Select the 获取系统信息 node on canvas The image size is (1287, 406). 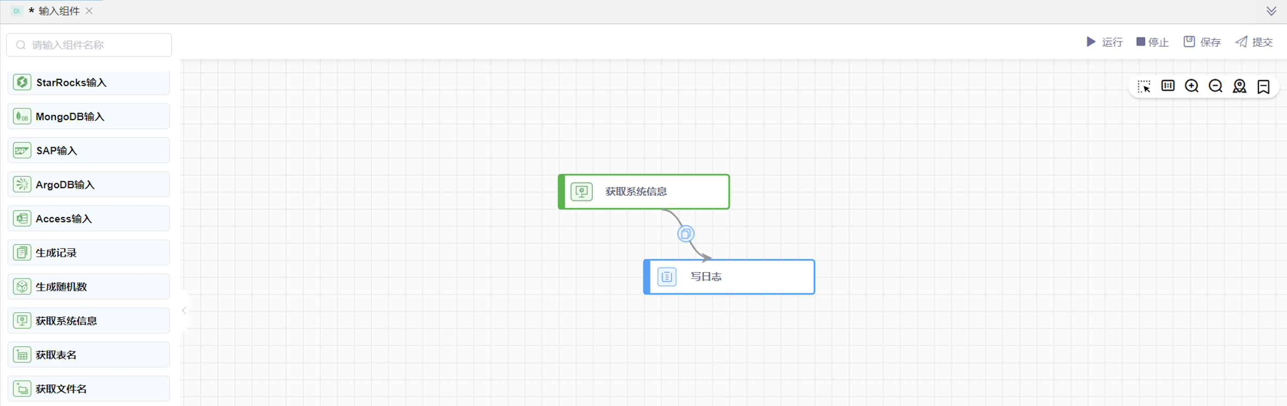tap(643, 192)
